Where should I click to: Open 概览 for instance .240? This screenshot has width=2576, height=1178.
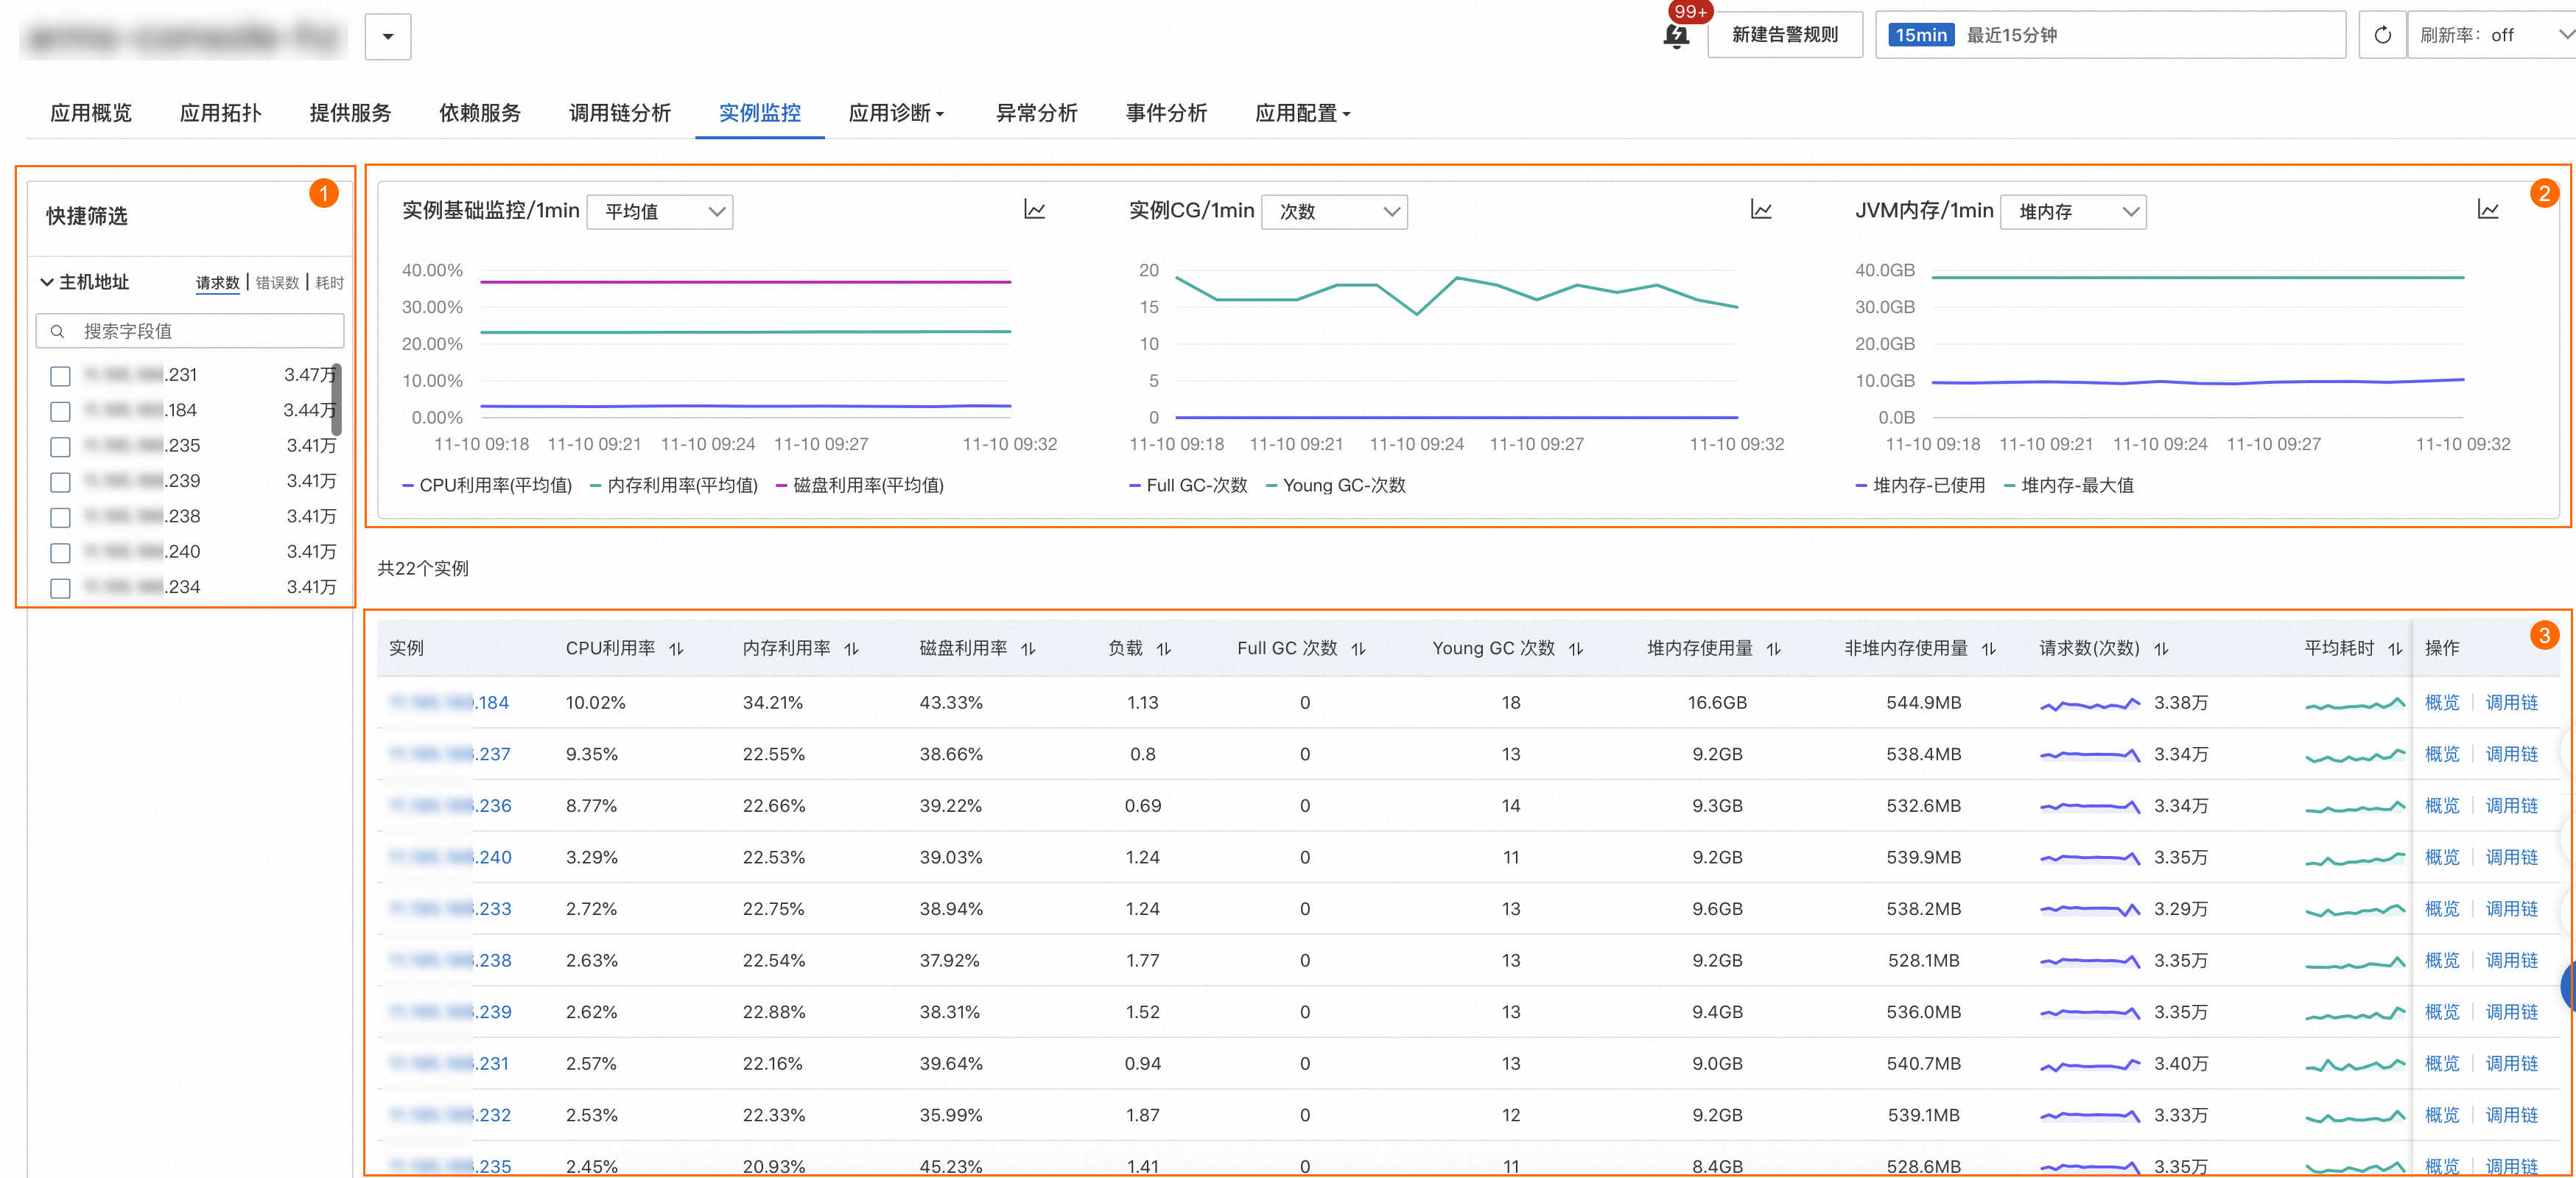click(x=2442, y=858)
